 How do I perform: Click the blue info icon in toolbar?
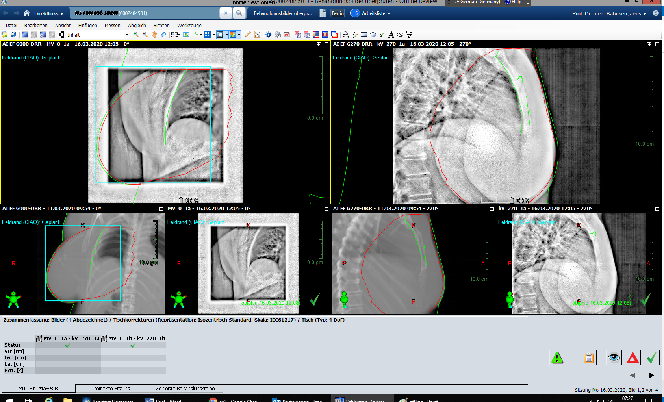[x=269, y=35]
